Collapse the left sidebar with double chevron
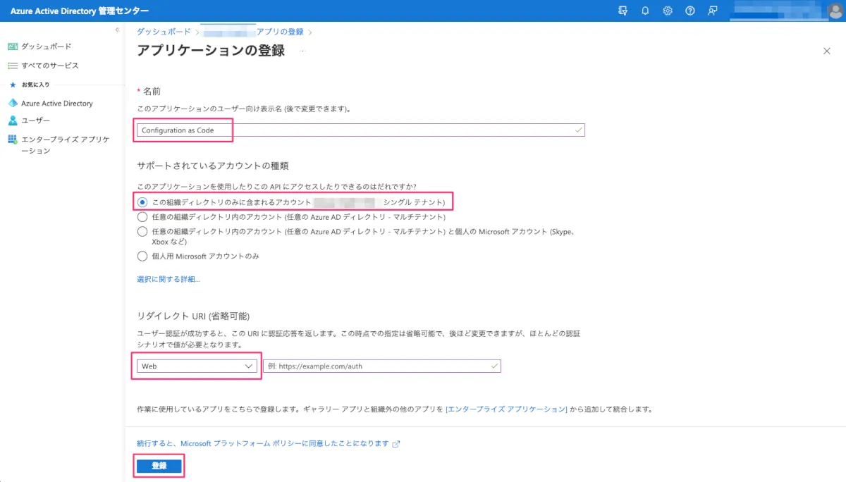Image resolution: width=846 pixels, height=482 pixels. pos(117,30)
